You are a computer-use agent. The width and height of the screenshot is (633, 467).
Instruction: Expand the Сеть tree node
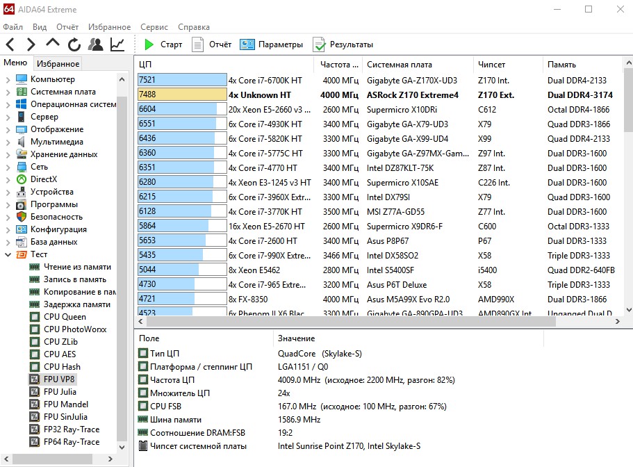pyautogui.click(x=8, y=167)
